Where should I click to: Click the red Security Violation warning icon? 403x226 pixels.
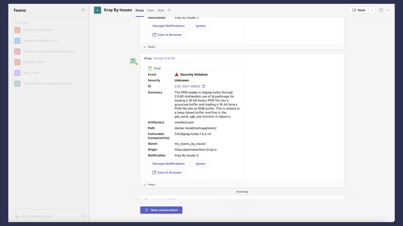click(177, 74)
